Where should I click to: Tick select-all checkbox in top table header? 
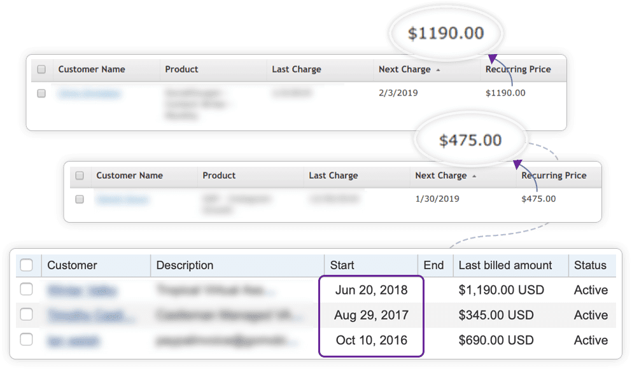tap(41, 69)
